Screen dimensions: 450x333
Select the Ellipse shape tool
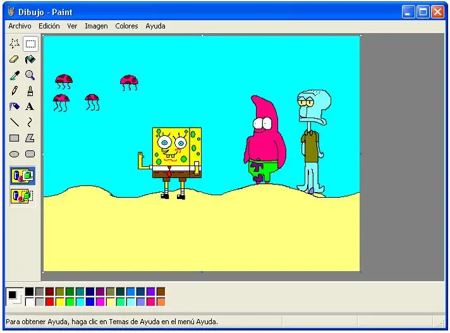coord(15,154)
